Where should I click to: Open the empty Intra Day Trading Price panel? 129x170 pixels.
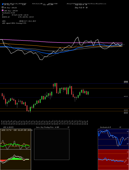pos(52,144)
